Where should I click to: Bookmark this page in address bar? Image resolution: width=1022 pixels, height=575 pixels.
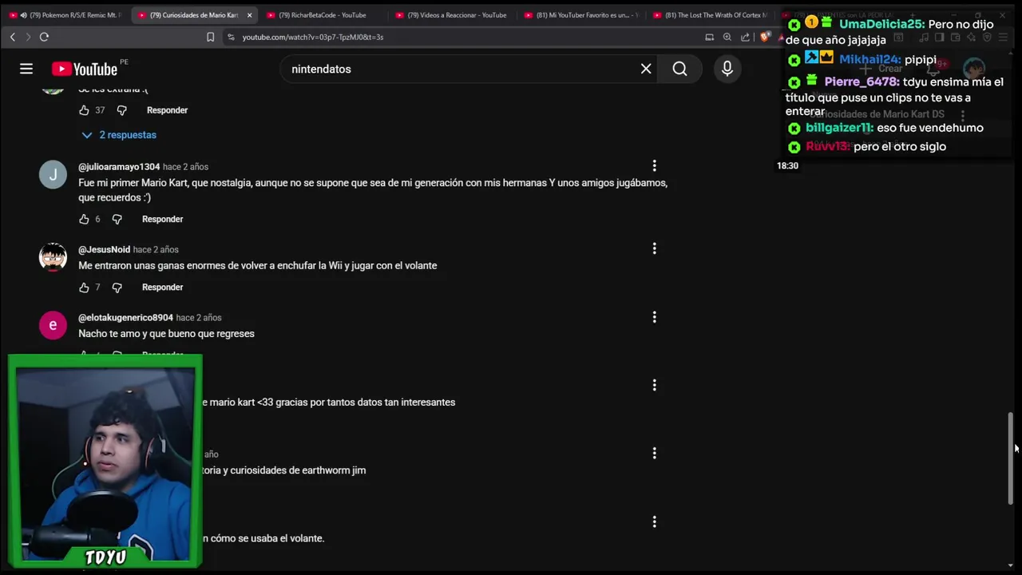[x=211, y=37]
